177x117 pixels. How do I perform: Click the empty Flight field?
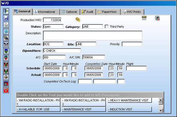pos(136,68)
